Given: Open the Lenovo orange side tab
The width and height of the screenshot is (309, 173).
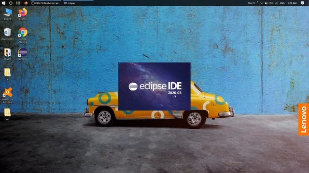Looking at the screenshot, I should click(304, 120).
